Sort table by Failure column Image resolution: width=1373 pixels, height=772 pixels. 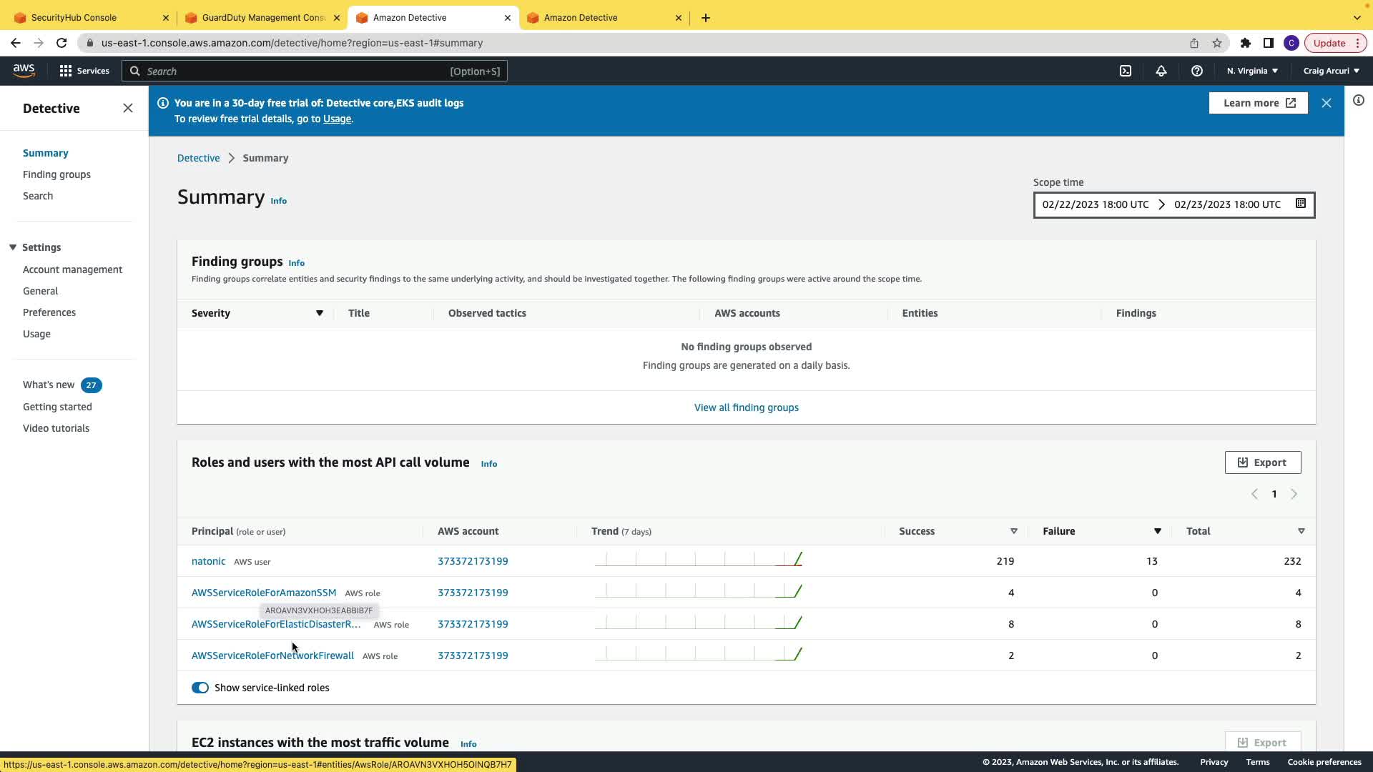(1157, 531)
